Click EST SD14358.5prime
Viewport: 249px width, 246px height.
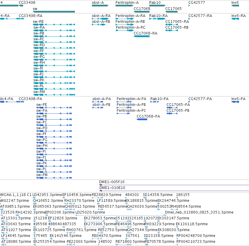click(145, 198)
